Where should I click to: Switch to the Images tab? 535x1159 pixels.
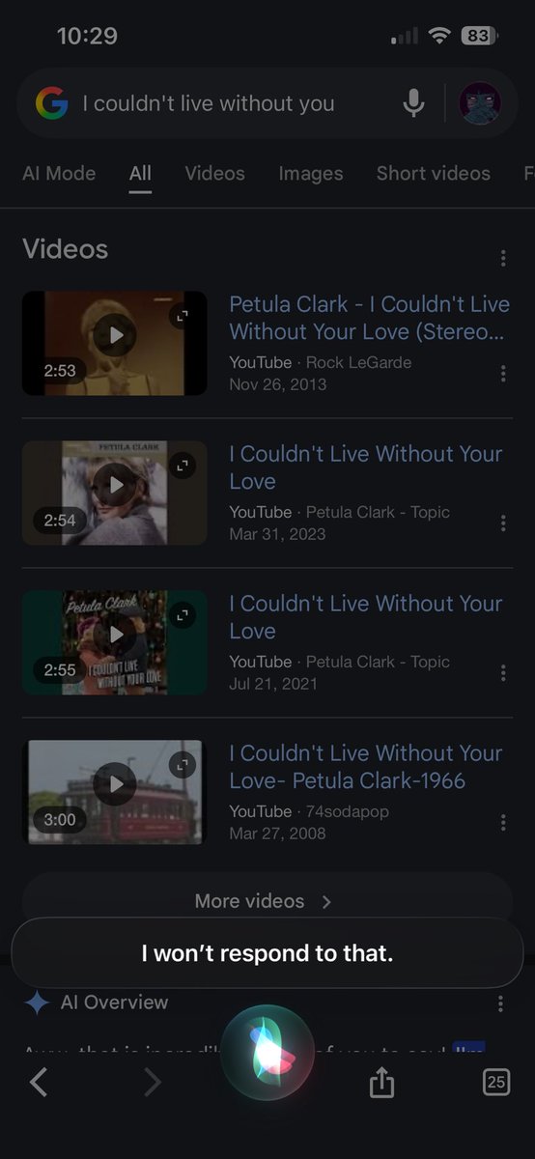click(x=311, y=174)
